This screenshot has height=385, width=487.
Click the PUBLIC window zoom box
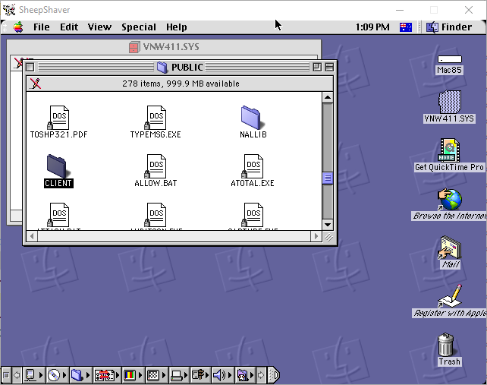317,67
